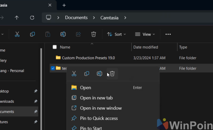The width and height of the screenshot is (213, 130).
Task: Open the New dropdown chevron in the toolbar
Action: click(x=2, y=34)
